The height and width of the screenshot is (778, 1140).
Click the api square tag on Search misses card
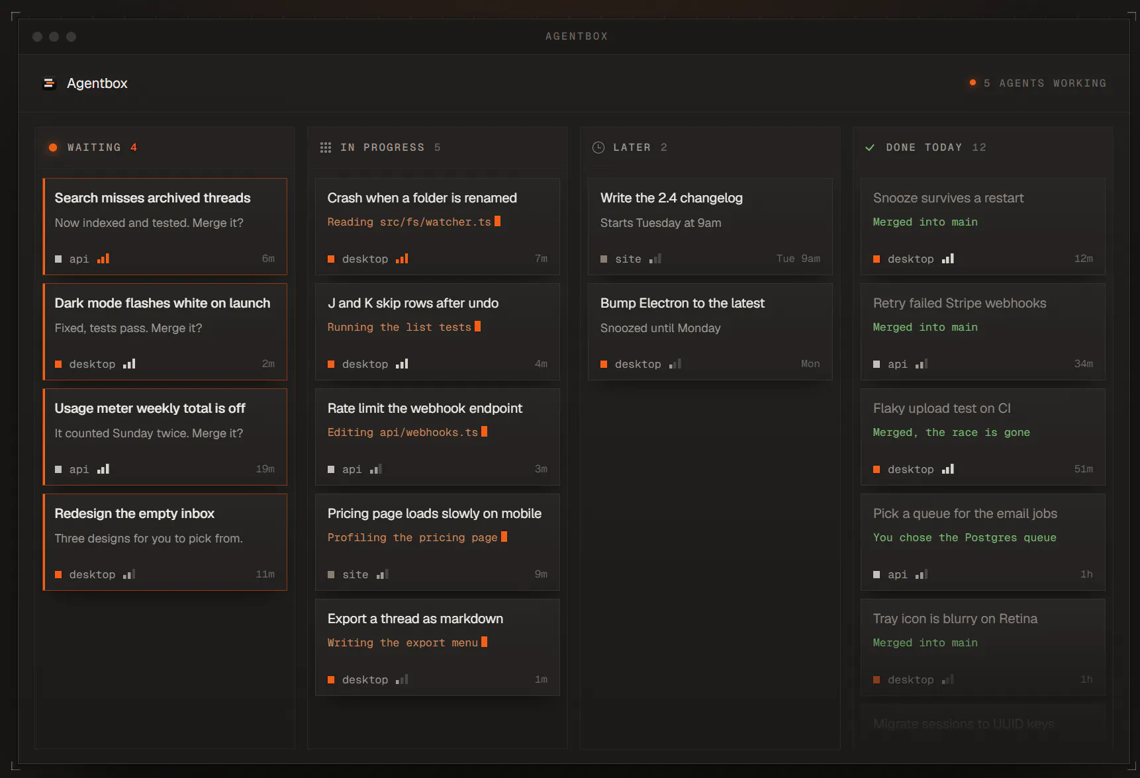58,259
